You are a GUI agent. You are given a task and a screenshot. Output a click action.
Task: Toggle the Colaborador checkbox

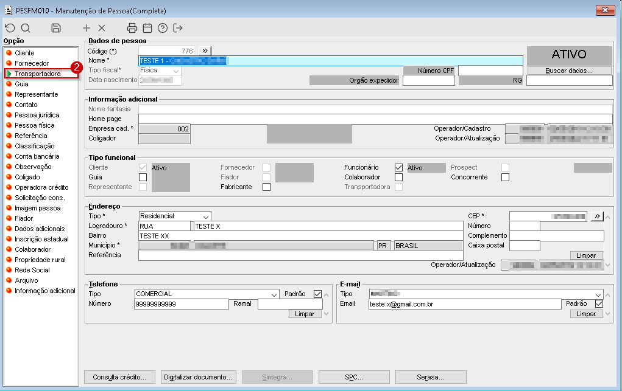click(x=398, y=177)
